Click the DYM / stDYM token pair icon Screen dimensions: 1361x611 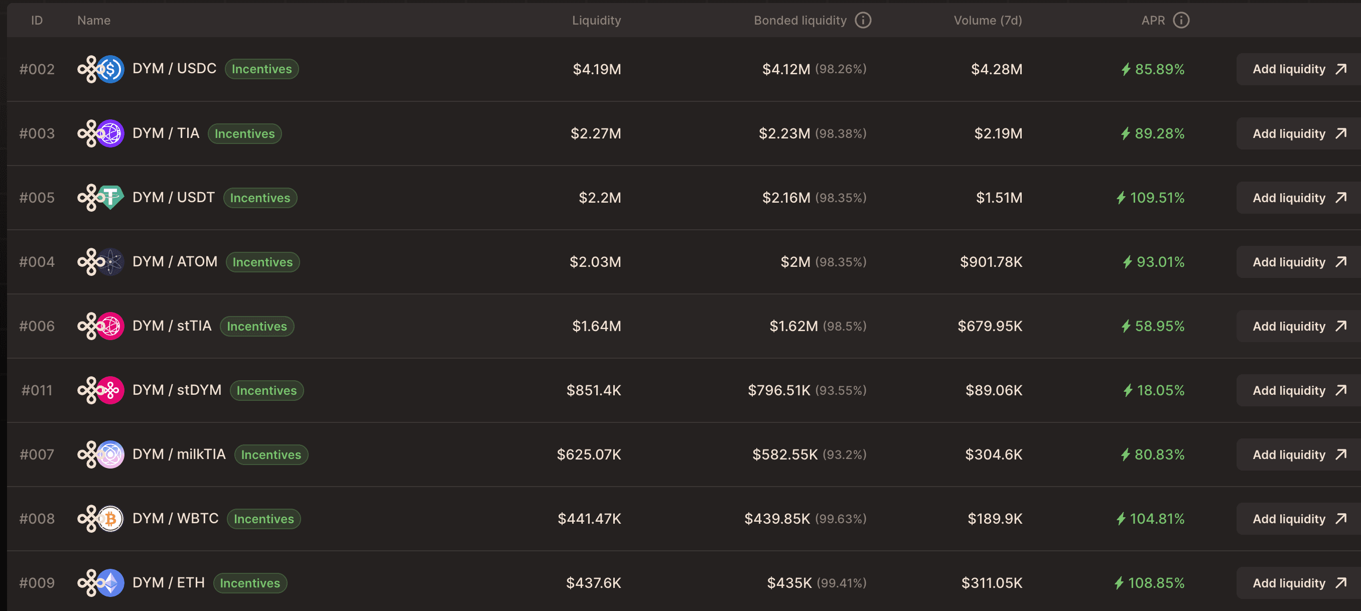100,390
